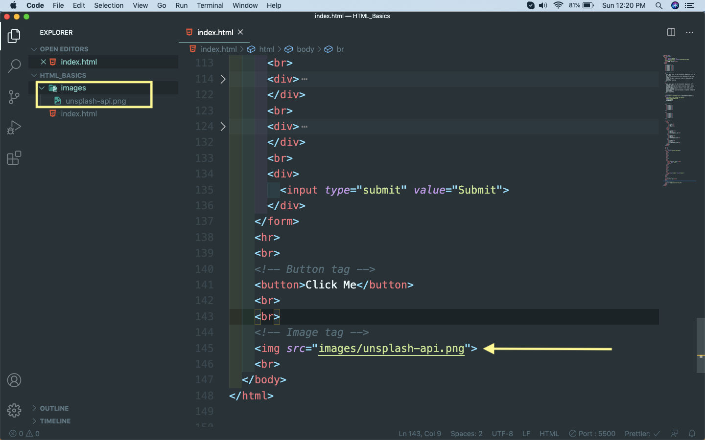Unfold the collapsed div at line 114
Image resolution: width=705 pixels, height=440 pixels.
pyautogui.click(x=223, y=79)
